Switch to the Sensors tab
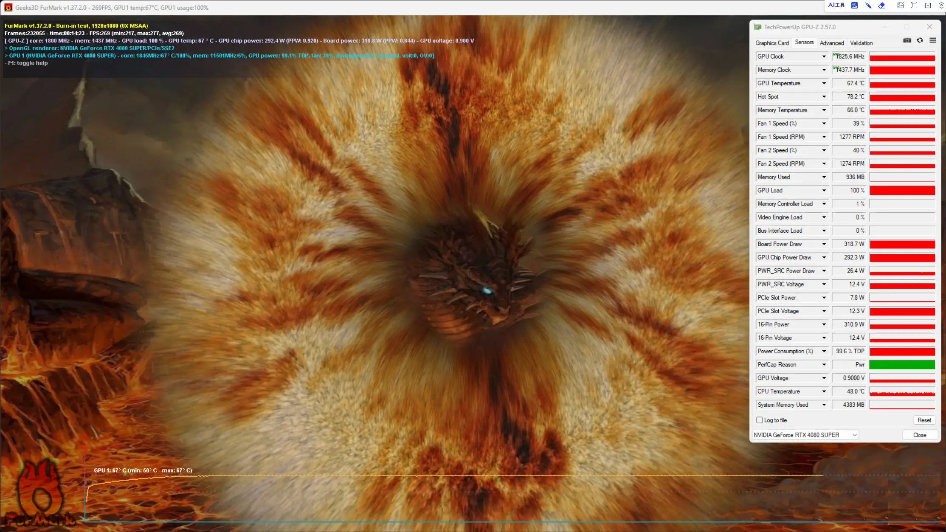Screen dimensions: 946x532 [804, 42]
